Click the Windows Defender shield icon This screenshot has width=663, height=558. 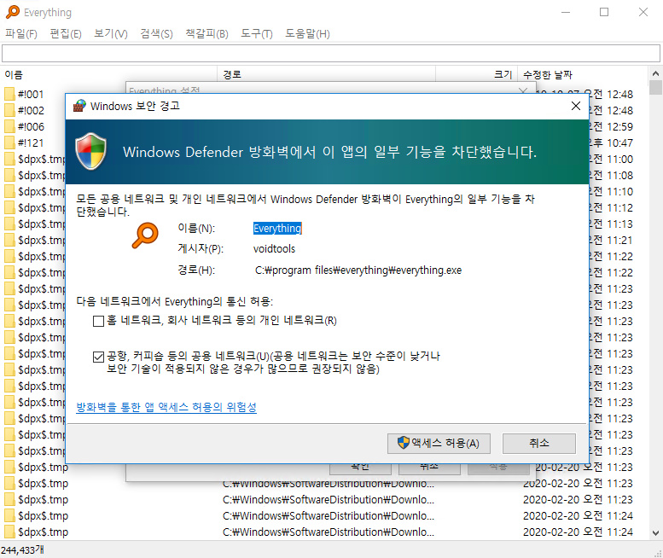click(91, 151)
